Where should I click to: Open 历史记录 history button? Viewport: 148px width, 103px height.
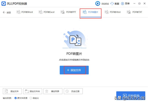click(x=73, y=91)
